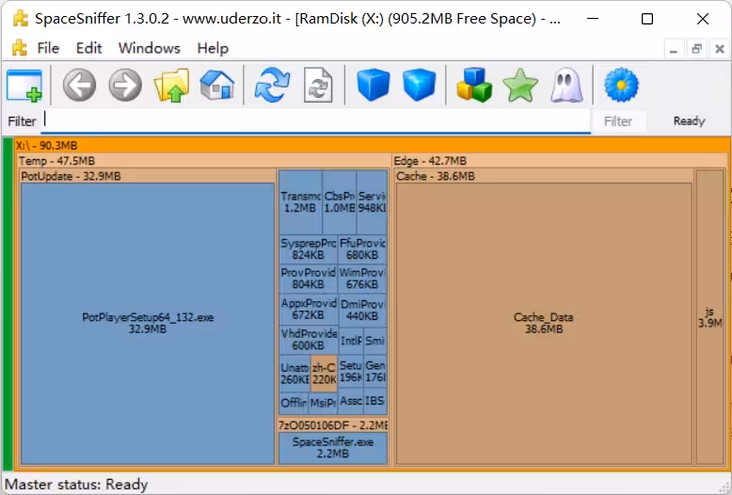Select the Setu 196K block

[351, 371]
